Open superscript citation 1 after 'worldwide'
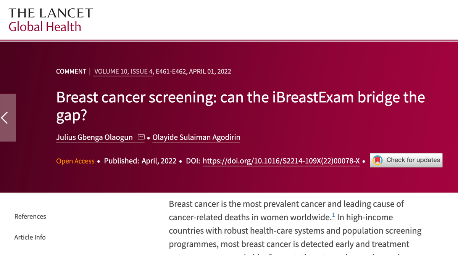Image resolution: width=458 pixels, height=255 pixels. (333, 216)
